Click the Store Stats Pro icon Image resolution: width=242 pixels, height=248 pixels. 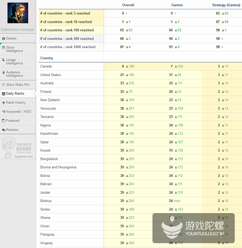(3, 85)
